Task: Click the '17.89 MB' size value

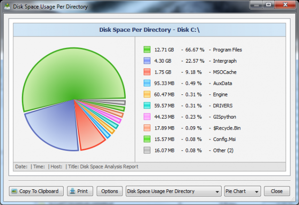Action: 164,128
